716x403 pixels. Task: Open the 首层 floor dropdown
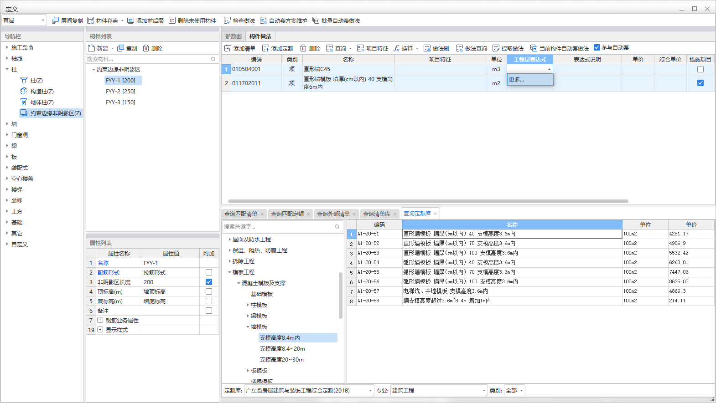tap(24, 20)
